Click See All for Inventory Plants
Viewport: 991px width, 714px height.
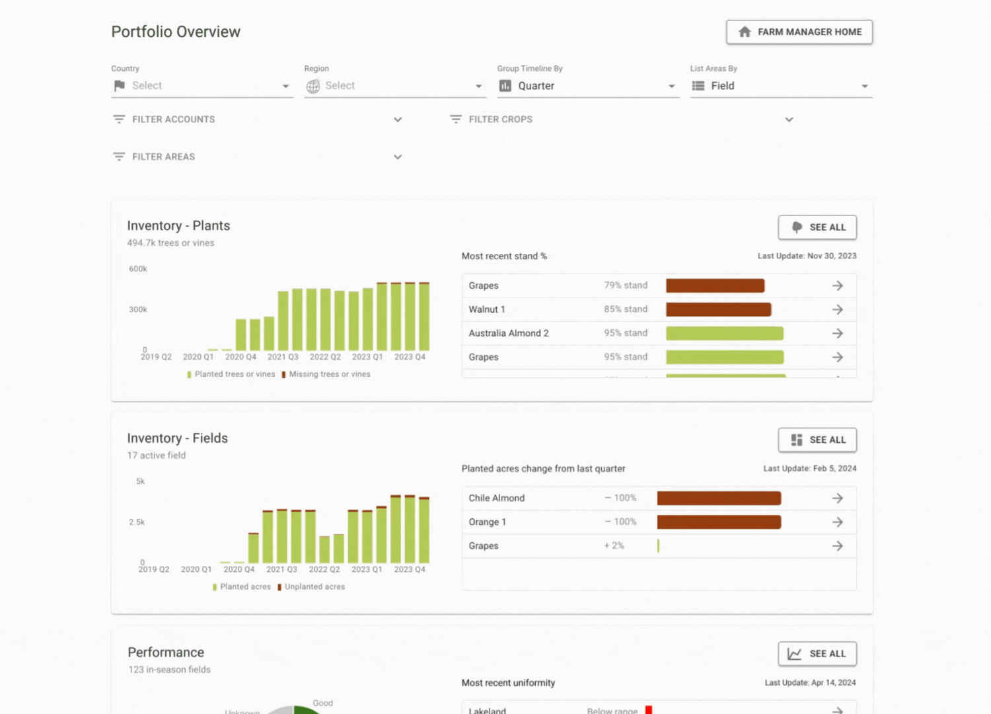point(817,227)
